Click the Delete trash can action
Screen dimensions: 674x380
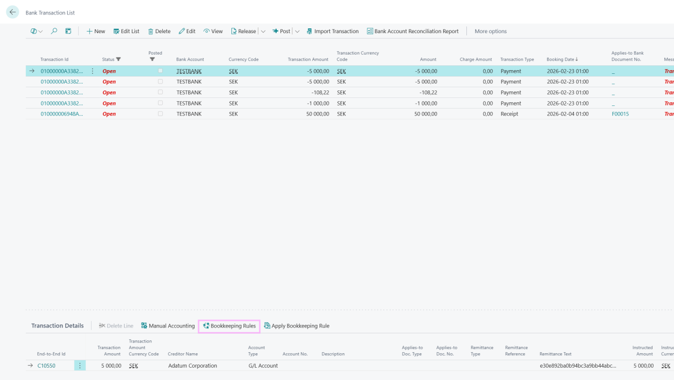pyautogui.click(x=159, y=31)
